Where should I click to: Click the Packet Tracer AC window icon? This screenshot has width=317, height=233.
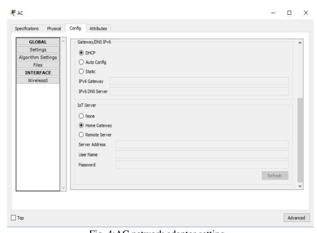12,14
